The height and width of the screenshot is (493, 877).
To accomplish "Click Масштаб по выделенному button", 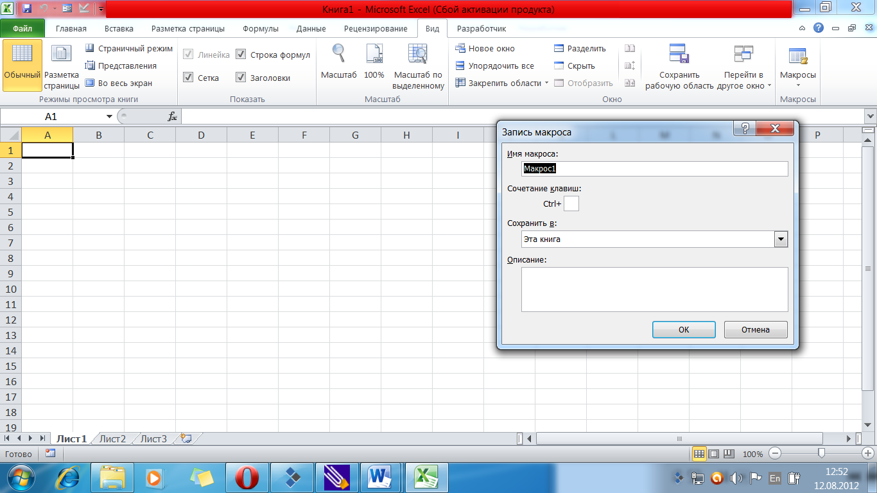I will (x=418, y=65).
